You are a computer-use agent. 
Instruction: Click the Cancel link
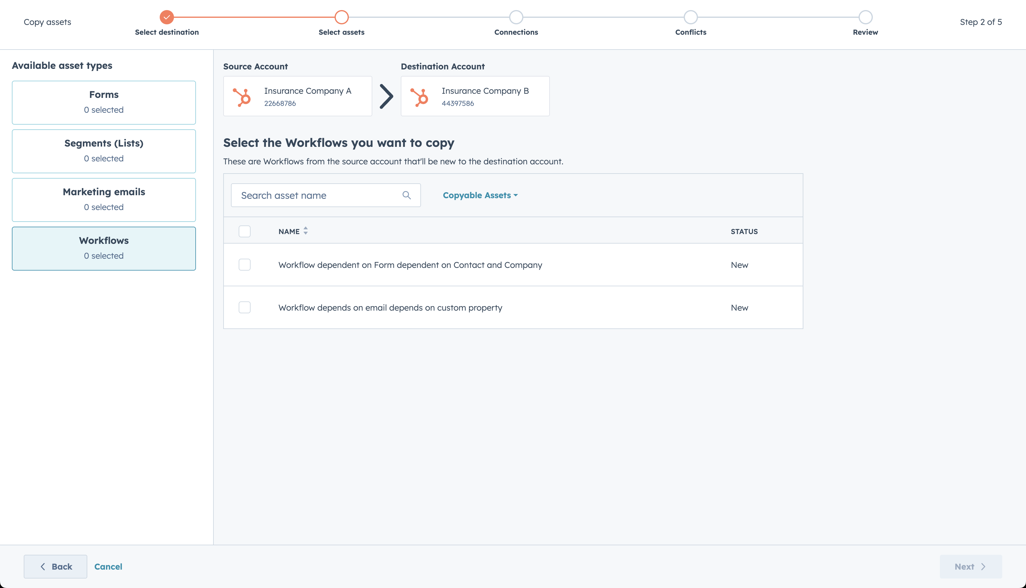108,567
